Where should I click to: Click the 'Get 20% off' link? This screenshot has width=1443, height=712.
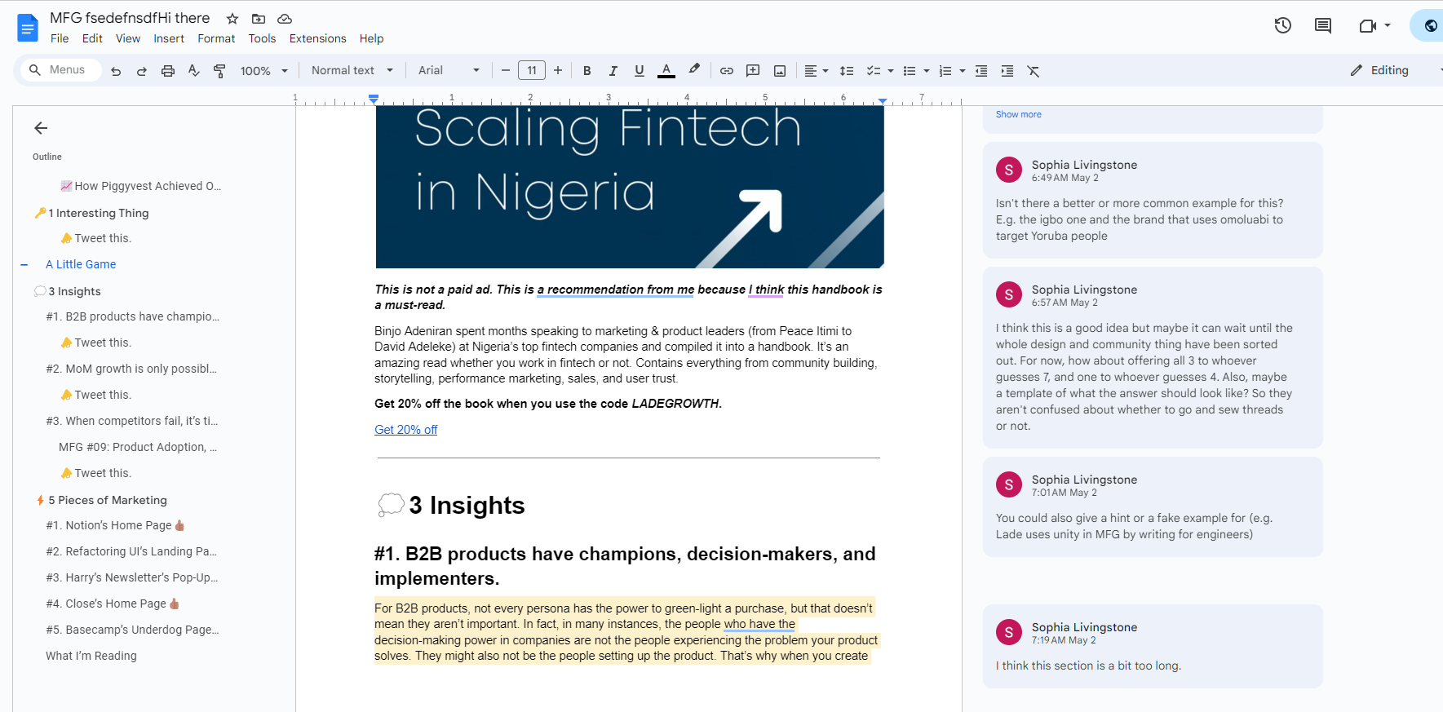(x=405, y=430)
